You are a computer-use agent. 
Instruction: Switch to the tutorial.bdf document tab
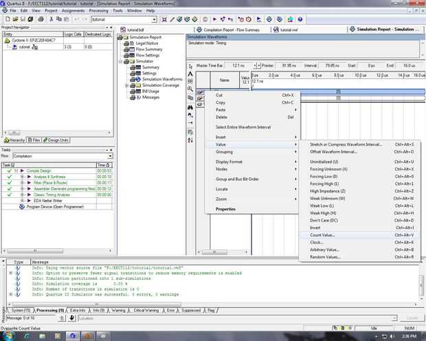[132, 30]
